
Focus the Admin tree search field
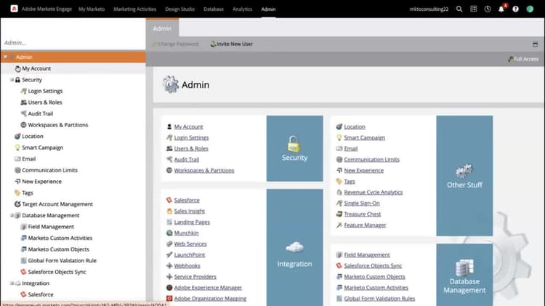(x=73, y=43)
